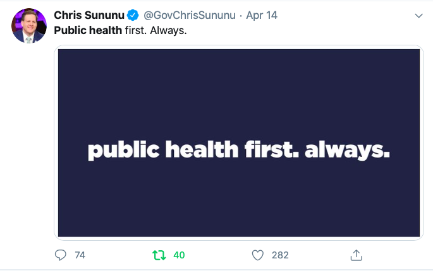The width and height of the screenshot is (433, 271).
Task: Click the bold 'Public health' caption text
Action: point(88,30)
